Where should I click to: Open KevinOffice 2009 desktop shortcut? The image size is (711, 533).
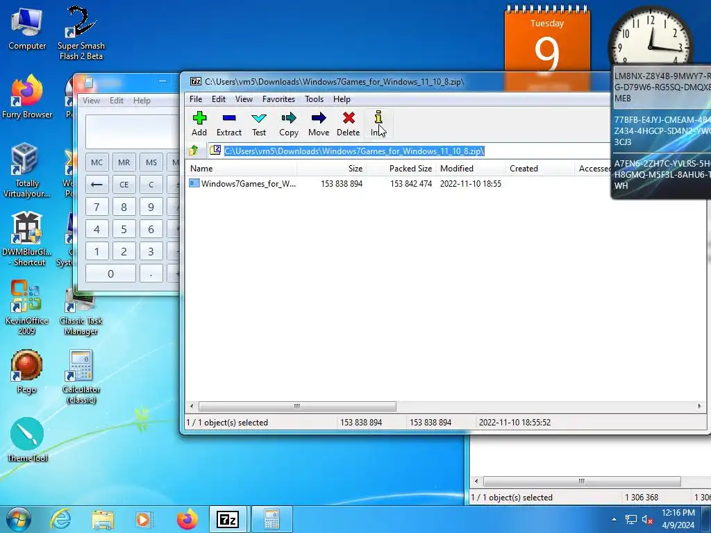(27, 307)
